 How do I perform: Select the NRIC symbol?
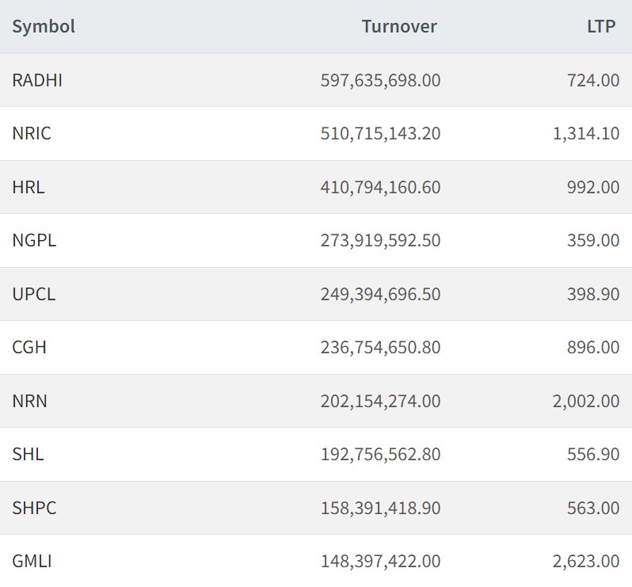(32, 133)
